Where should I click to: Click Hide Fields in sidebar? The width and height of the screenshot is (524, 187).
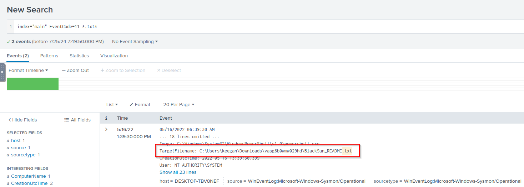click(22, 120)
